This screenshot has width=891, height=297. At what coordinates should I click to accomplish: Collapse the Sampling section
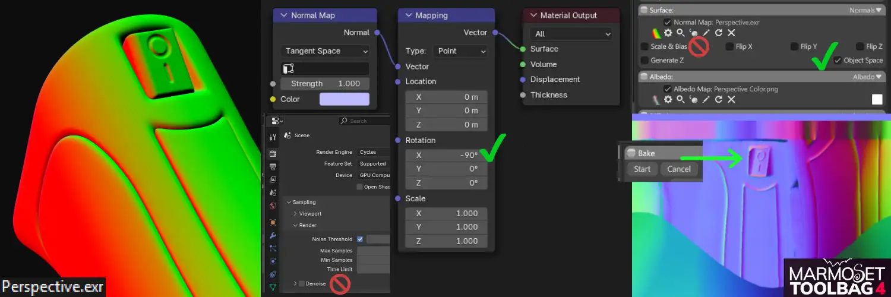[289, 202]
